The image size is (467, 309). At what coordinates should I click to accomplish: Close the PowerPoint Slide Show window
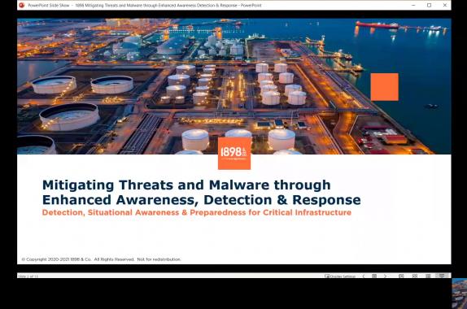445,5
